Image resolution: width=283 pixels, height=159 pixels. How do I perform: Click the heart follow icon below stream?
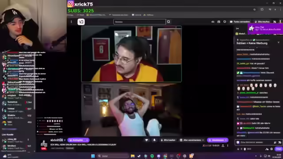(146, 140)
